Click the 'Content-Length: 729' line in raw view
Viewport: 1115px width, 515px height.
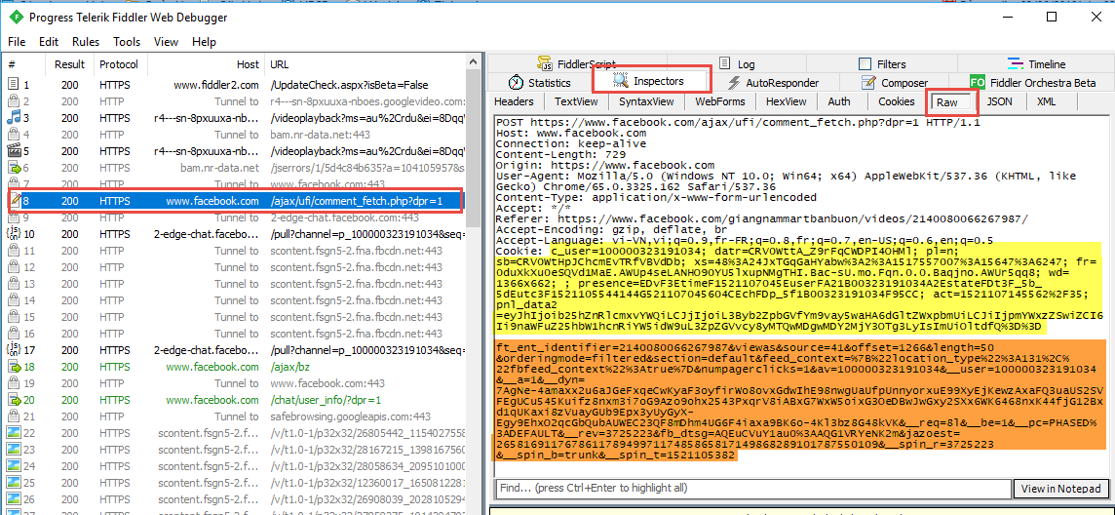(560, 154)
